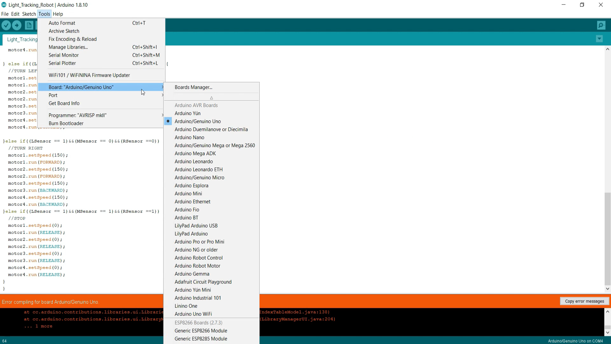Image resolution: width=611 pixels, height=344 pixels.
Task: Close the Tools menu
Action: click(x=44, y=14)
